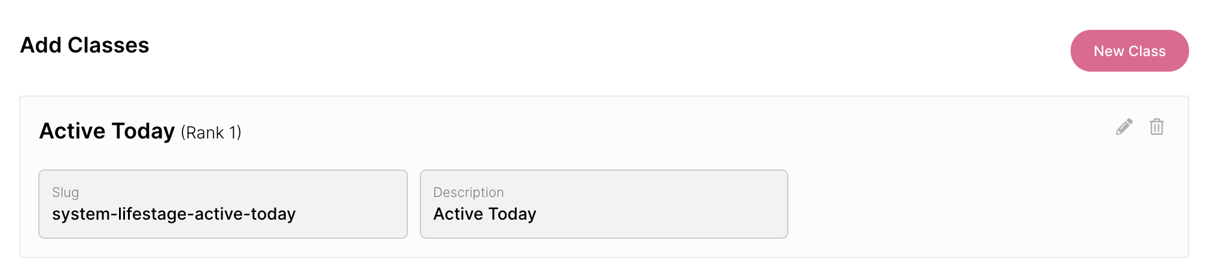1207x271 pixels.
Task: Click the "Active Today" description value text
Action: click(x=484, y=214)
